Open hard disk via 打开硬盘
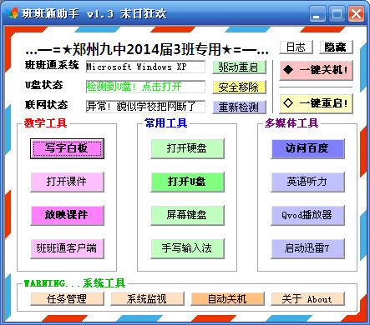The height and width of the screenshot is (325, 370). click(x=187, y=148)
